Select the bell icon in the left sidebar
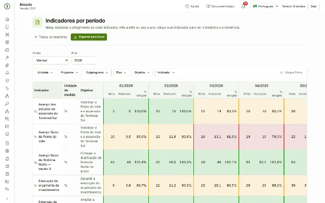Screen dimensions: 325x203 [x=7, y=73]
